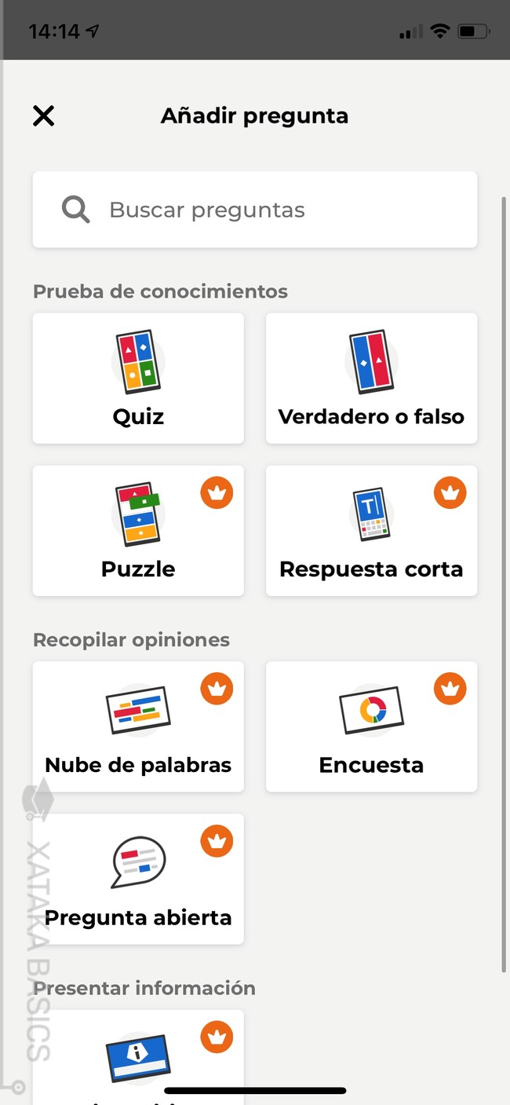Choose the Encuesta question card
The height and width of the screenshot is (1105, 510).
pyautogui.click(x=371, y=726)
